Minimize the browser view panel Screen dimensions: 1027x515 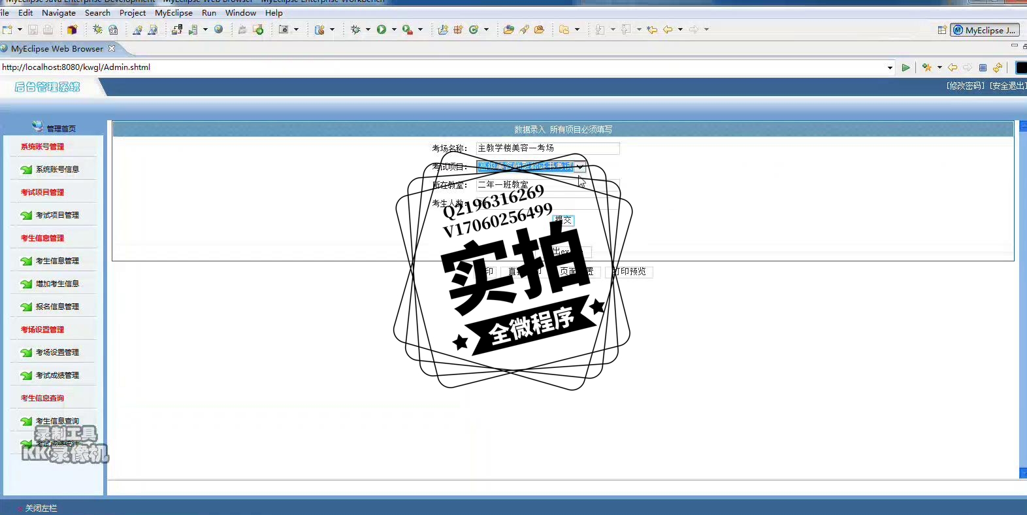tap(1014, 46)
